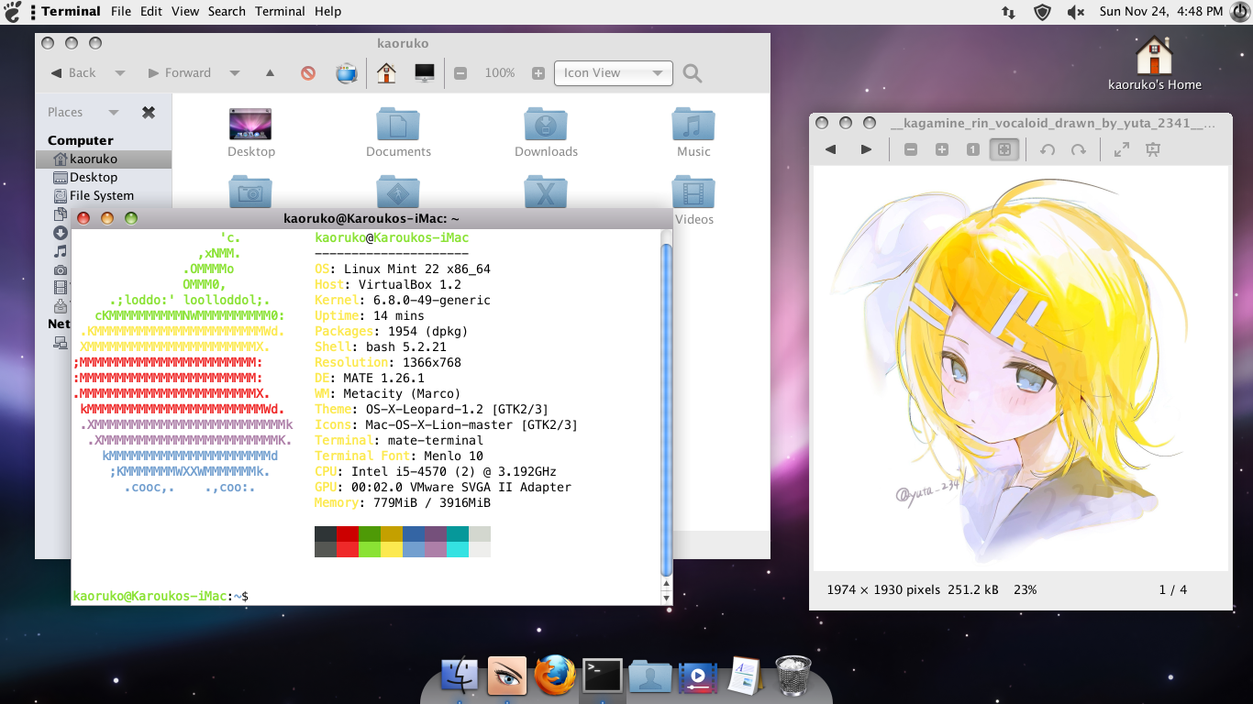Click the stop loading icon in file manager
This screenshot has width=1253, height=704.
click(308, 73)
